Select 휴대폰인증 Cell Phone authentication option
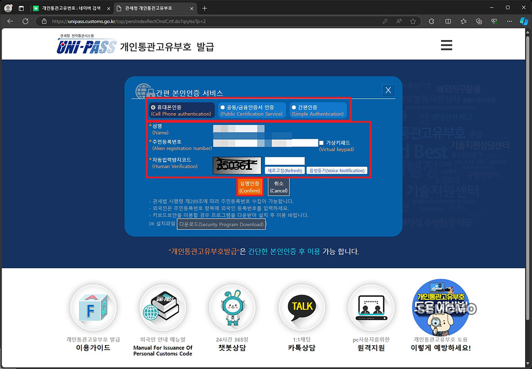This screenshot has width=532, height=369. pyautogui.click(x=182, y=110)
